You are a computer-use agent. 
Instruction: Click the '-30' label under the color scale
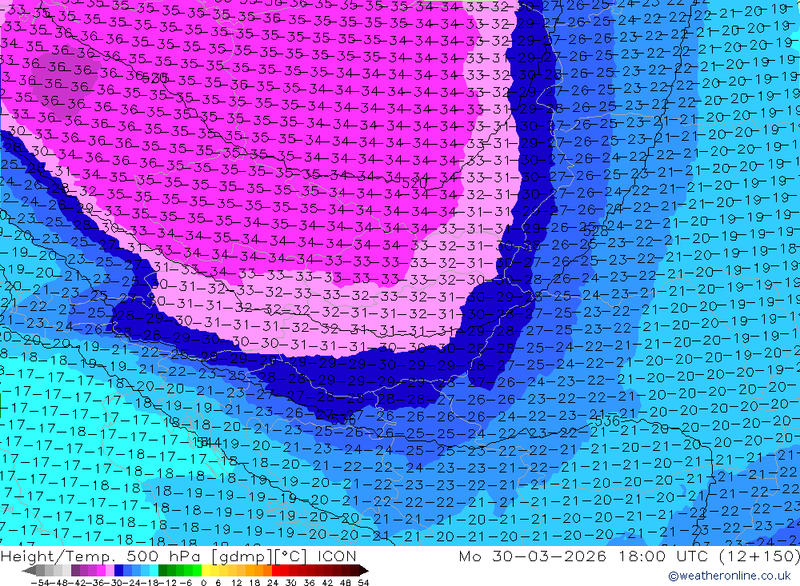coord(114,583)
